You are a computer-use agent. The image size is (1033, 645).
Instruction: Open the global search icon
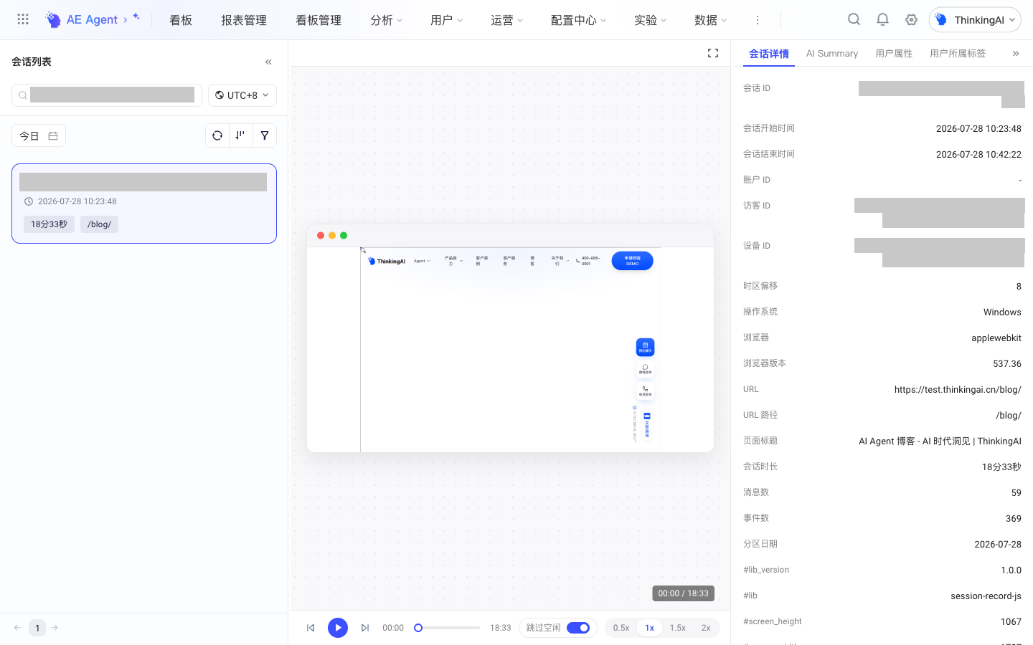tap(854, 19)
